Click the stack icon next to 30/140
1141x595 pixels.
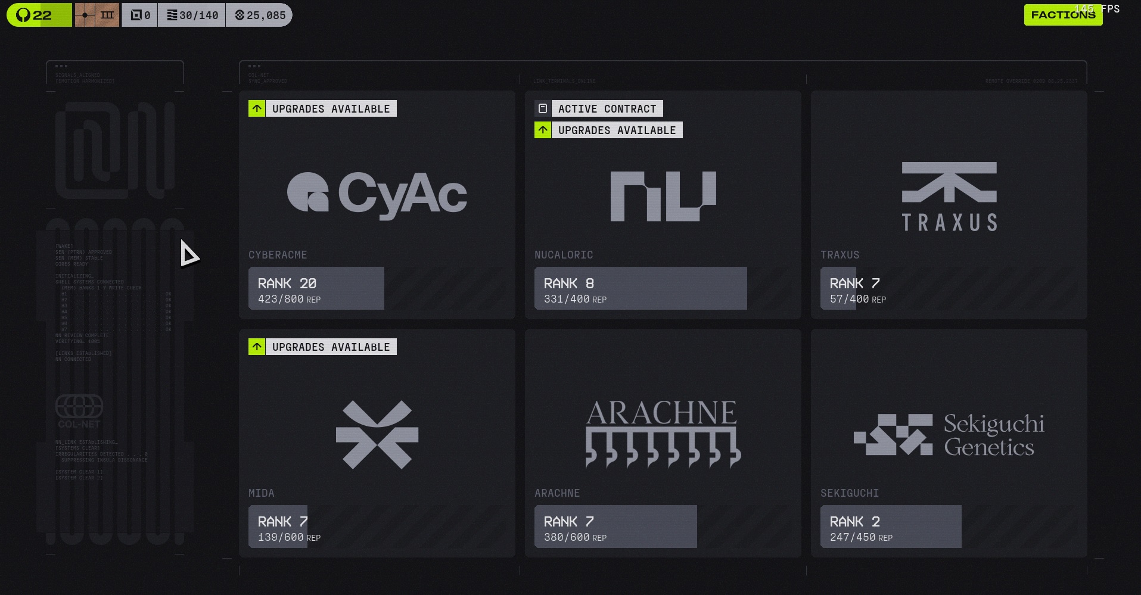point(172,15)
